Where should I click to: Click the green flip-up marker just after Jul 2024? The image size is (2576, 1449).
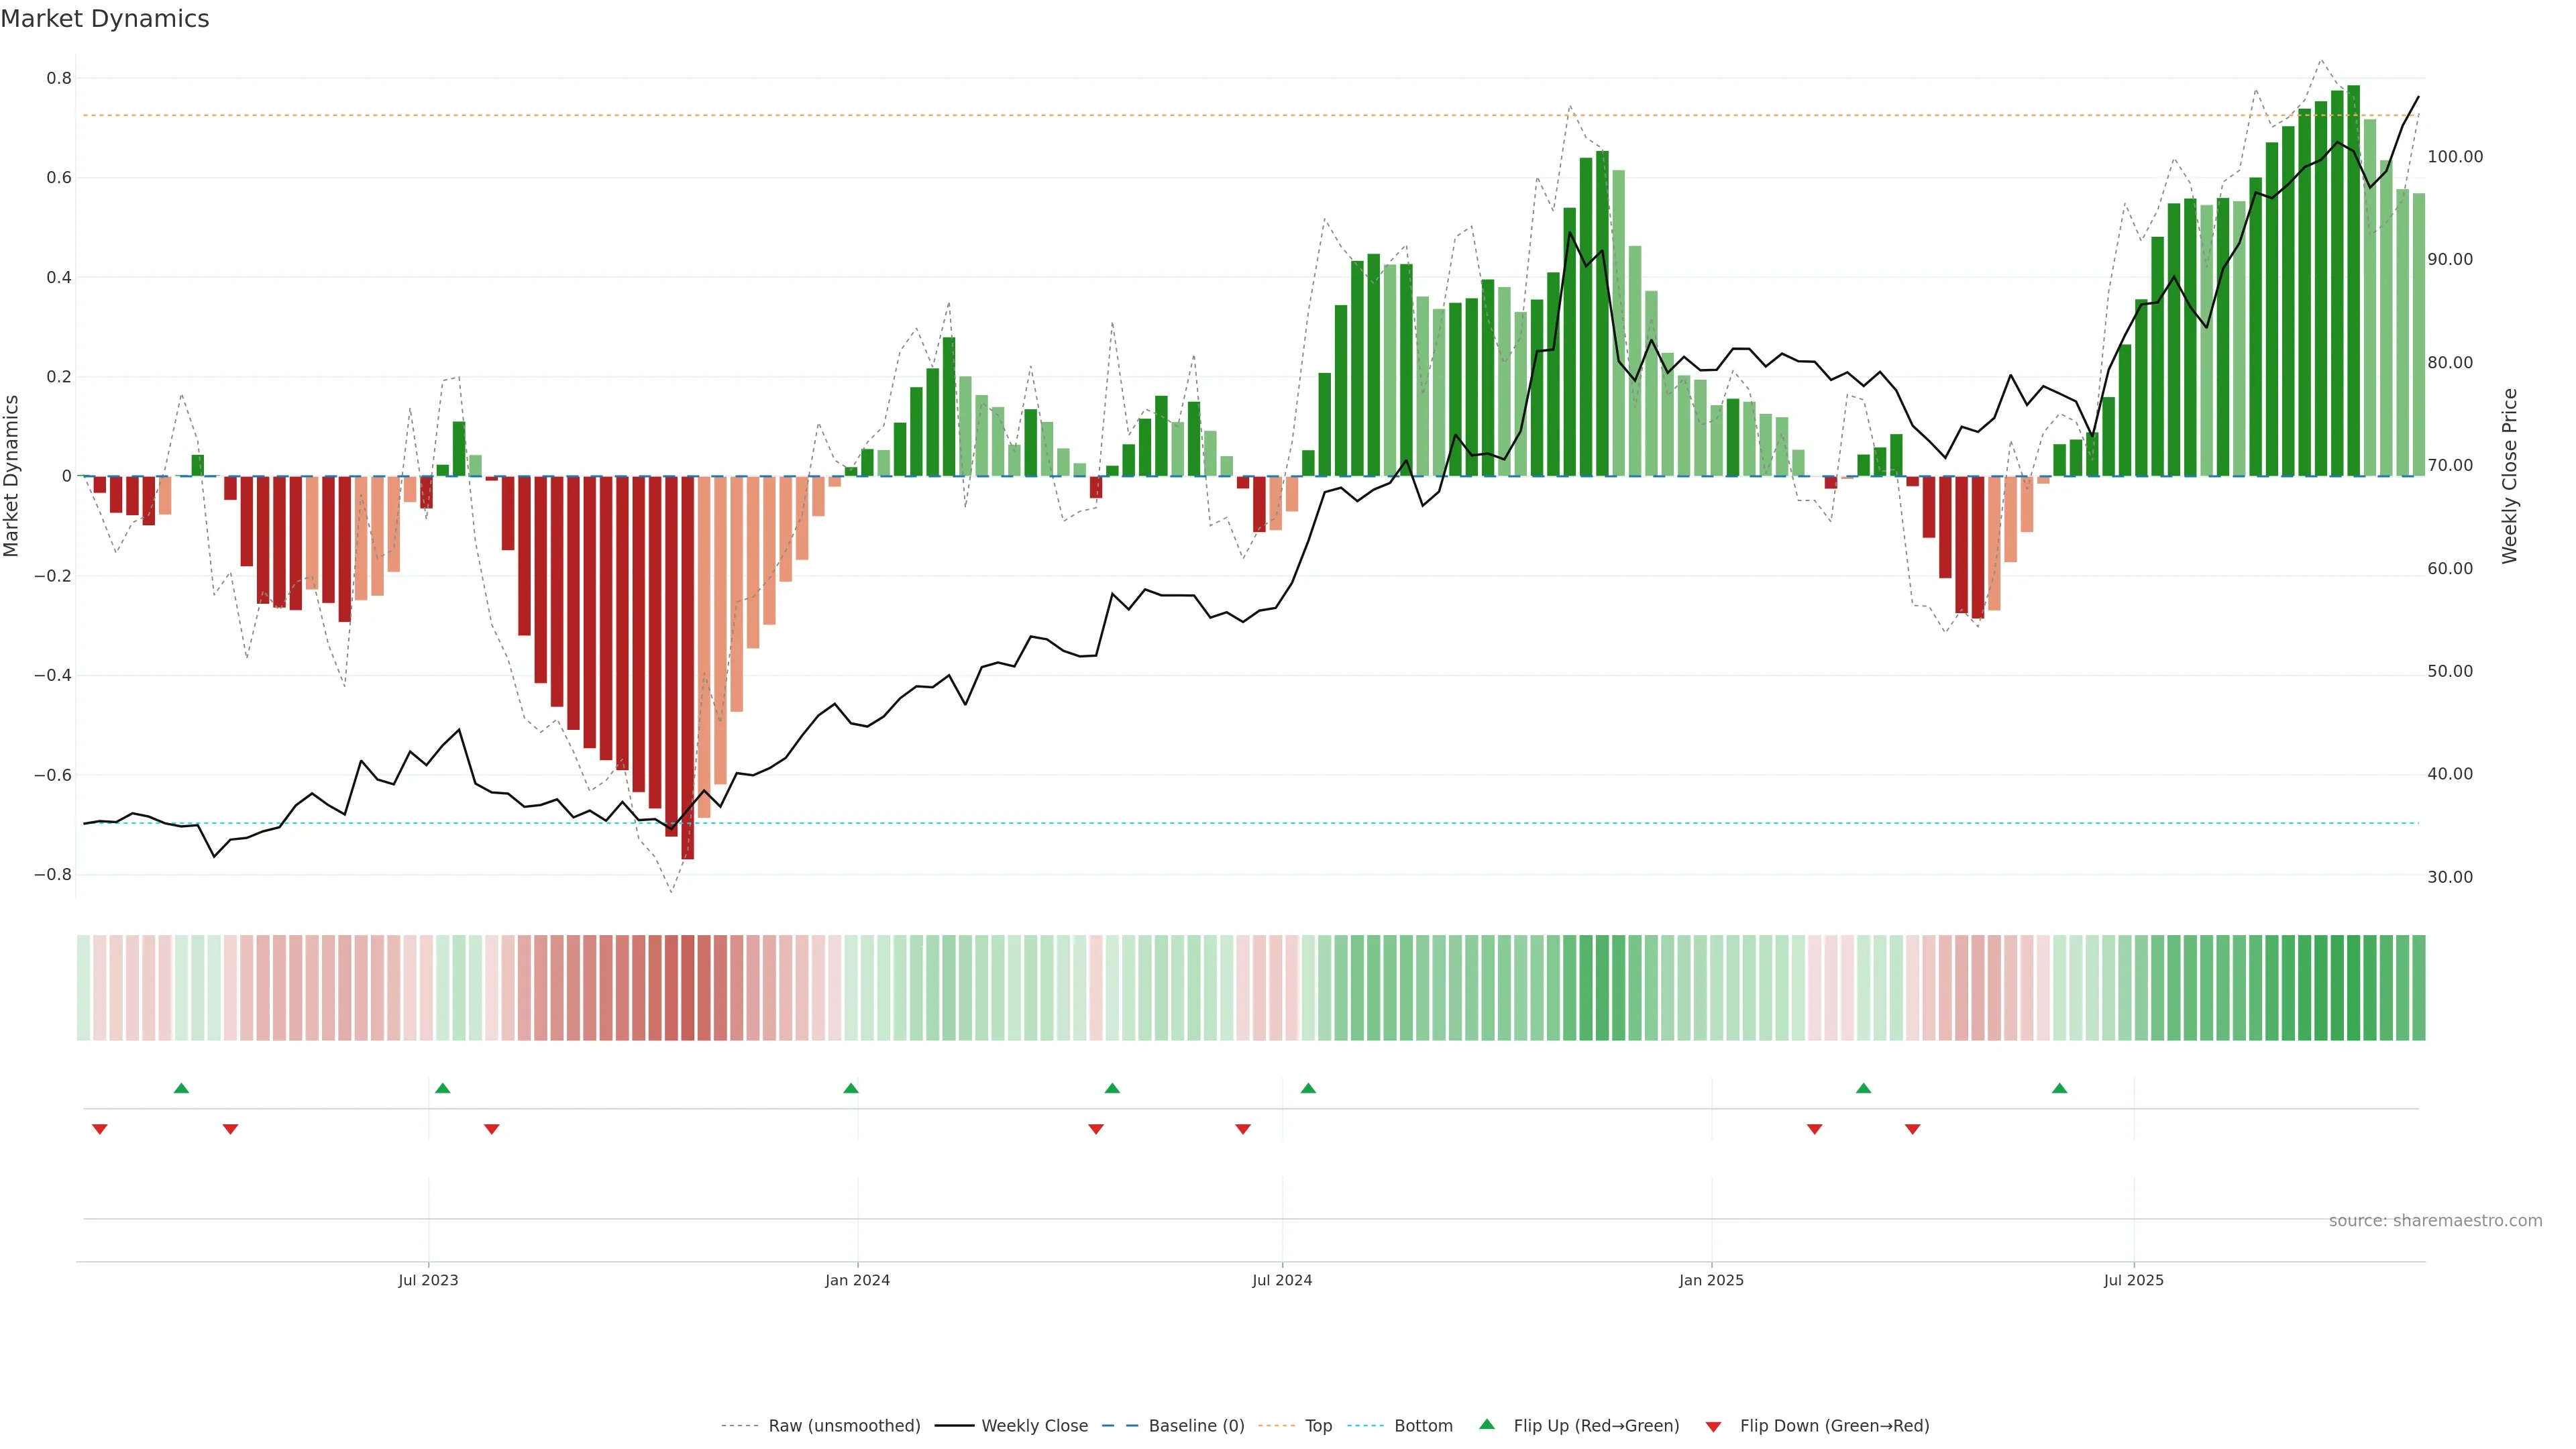1308,1088
